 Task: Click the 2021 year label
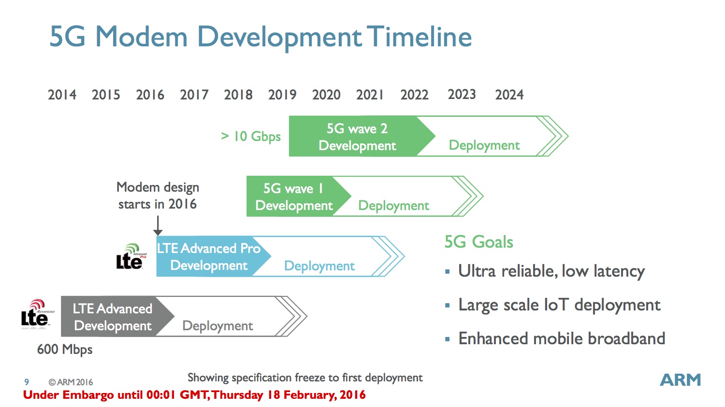pos(370,95)
